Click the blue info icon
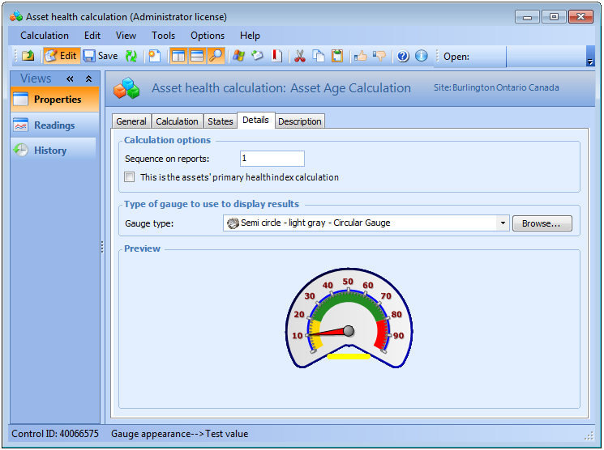 pos(422,57)
